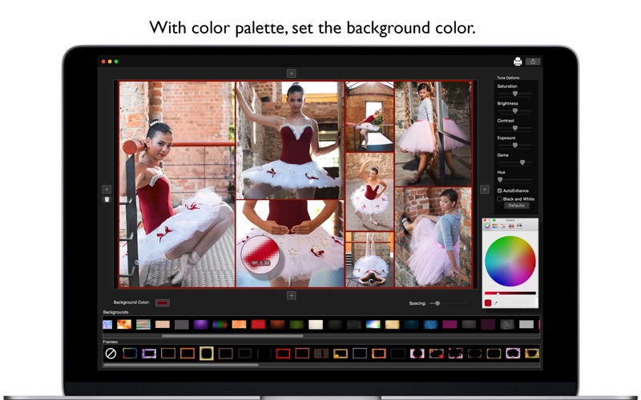Image resolution: width=641 pixels, height=400 pixels.
Task: Click the Backgrounds strip scrollbar
Action: (232, 336)
